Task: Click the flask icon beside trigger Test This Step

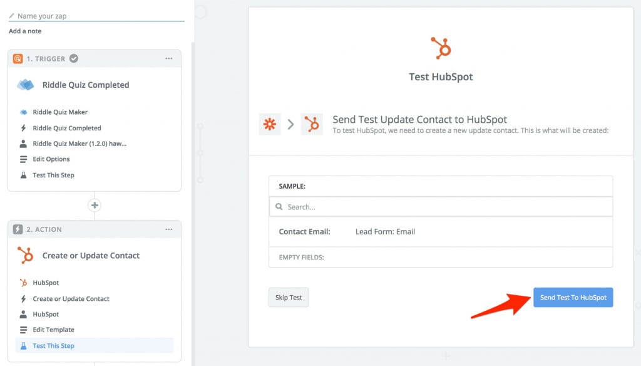Action: click(x=23, y=175)
